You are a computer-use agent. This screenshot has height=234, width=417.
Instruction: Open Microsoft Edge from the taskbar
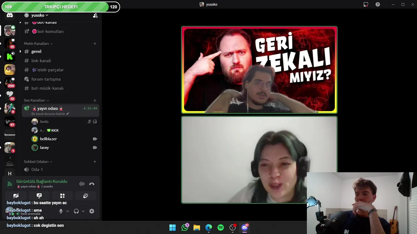click(208, 227)
